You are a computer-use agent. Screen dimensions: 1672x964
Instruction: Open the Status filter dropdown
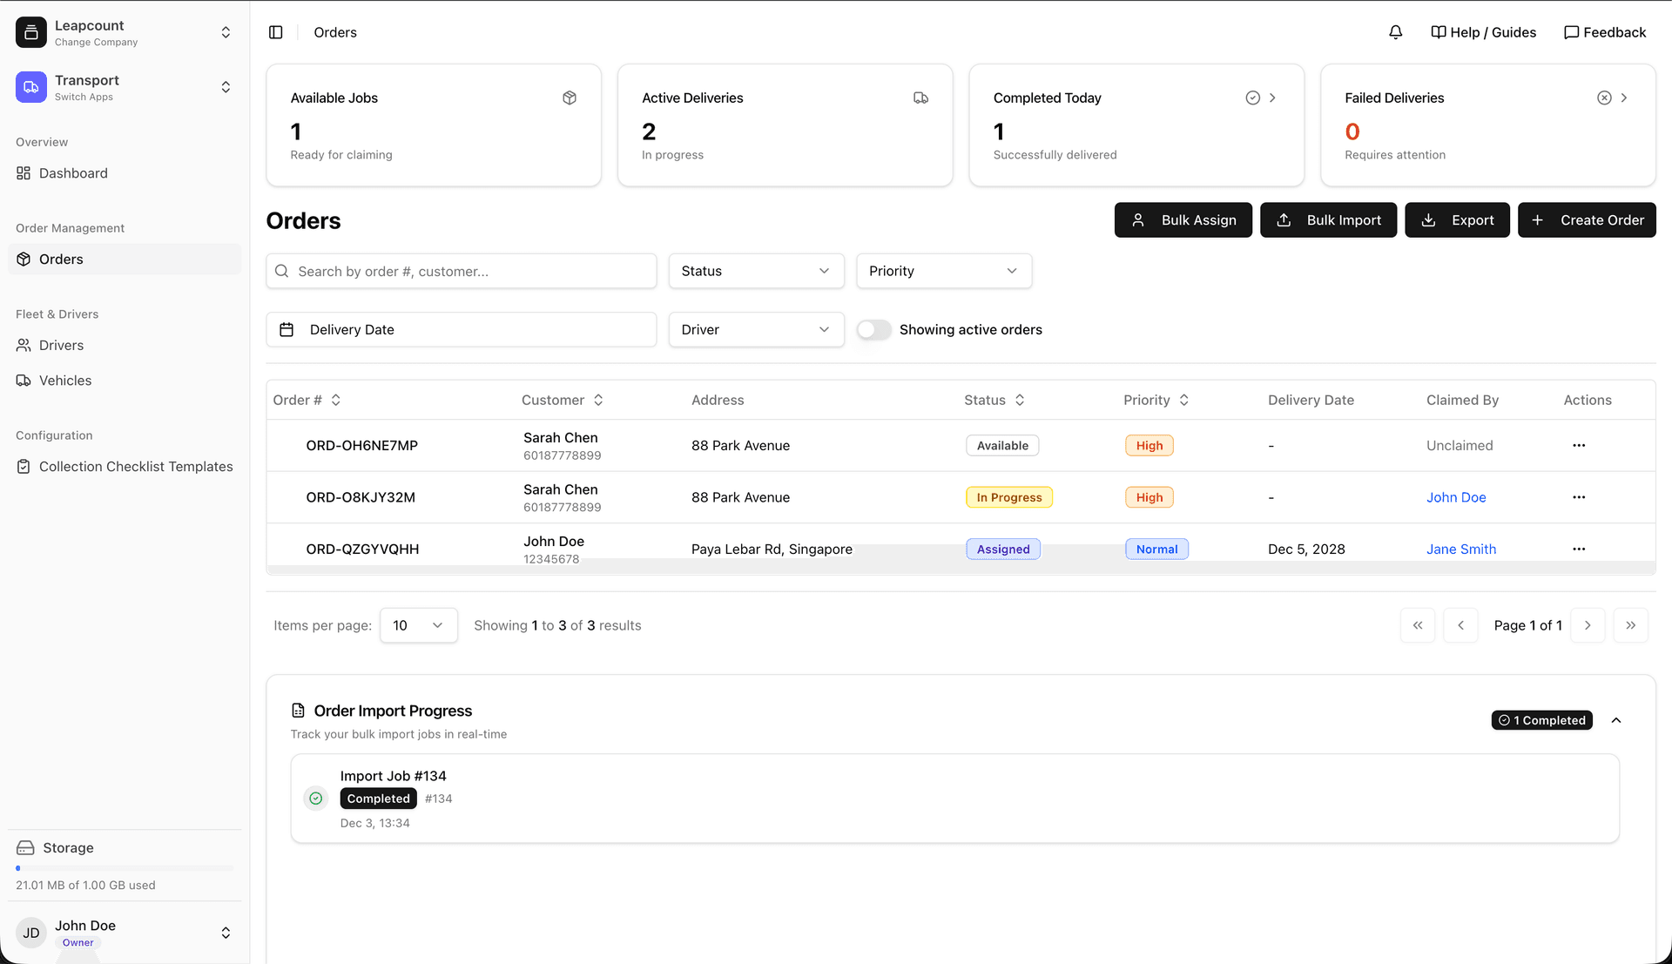pyautogui.click(x=756, y=271)
